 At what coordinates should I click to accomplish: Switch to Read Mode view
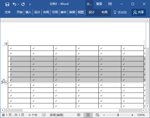click(x=79, y=115)
